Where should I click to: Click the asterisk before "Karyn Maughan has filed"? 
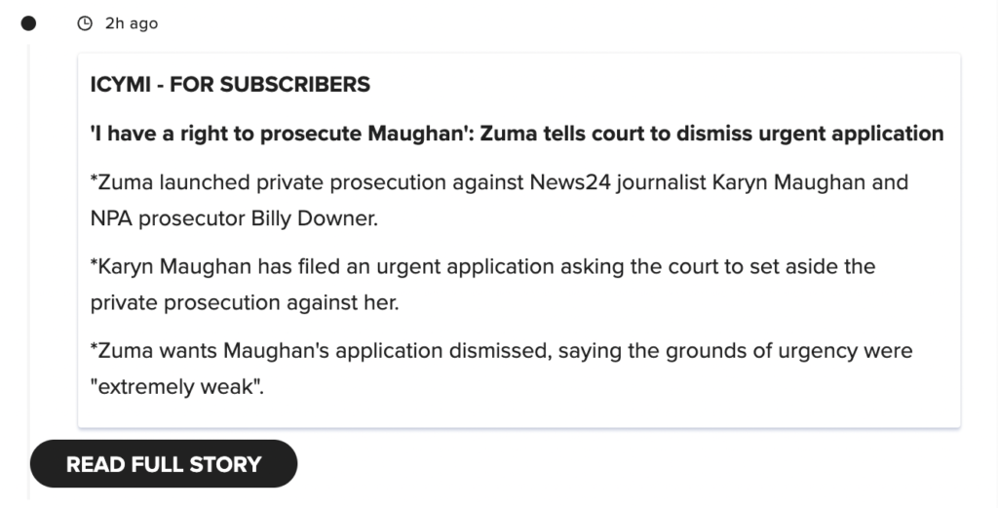click(94, 264)
